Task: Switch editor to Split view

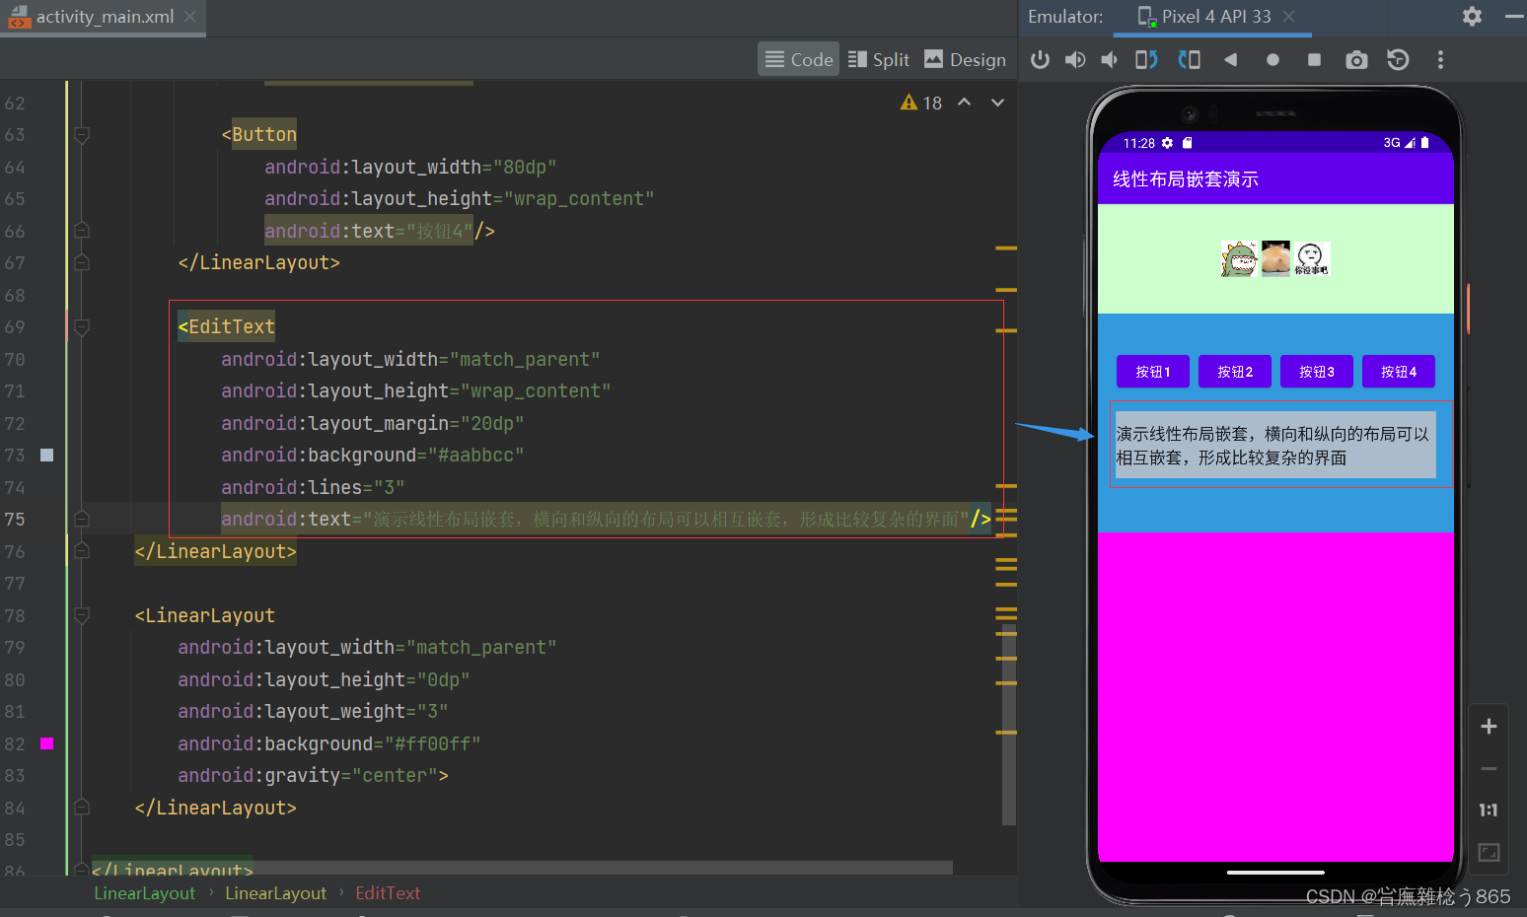Action: (x=879, y=59)
